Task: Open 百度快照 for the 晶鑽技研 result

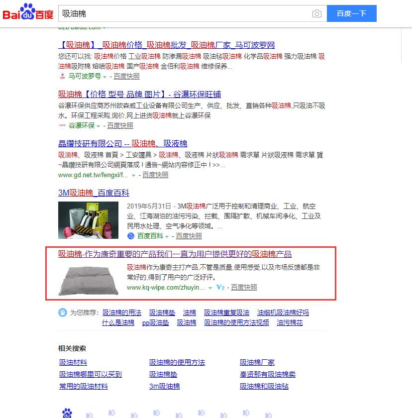Action: point(155,175)
